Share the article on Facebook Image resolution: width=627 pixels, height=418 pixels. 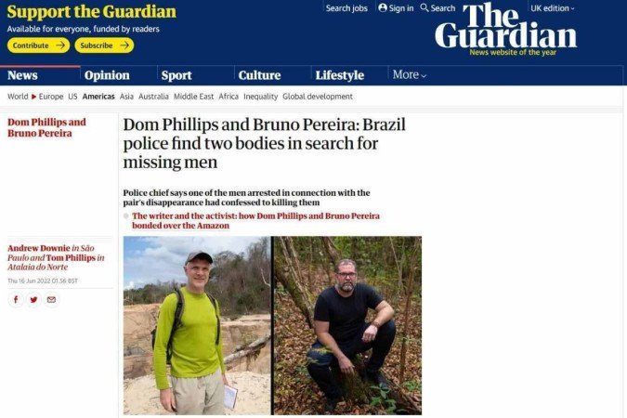16,300
